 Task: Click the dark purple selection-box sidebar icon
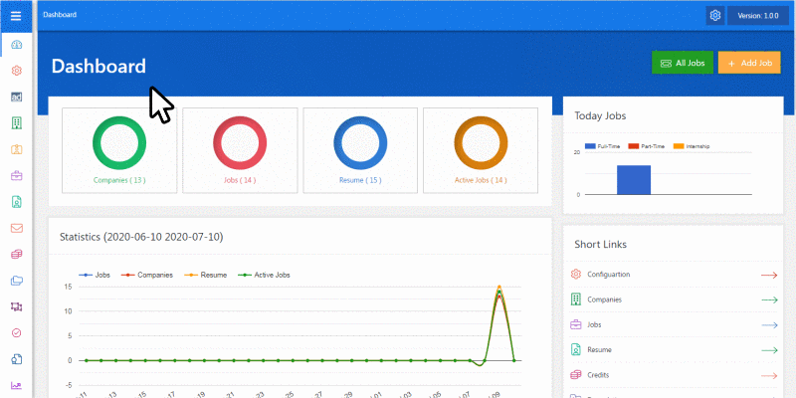click(16, 306)
